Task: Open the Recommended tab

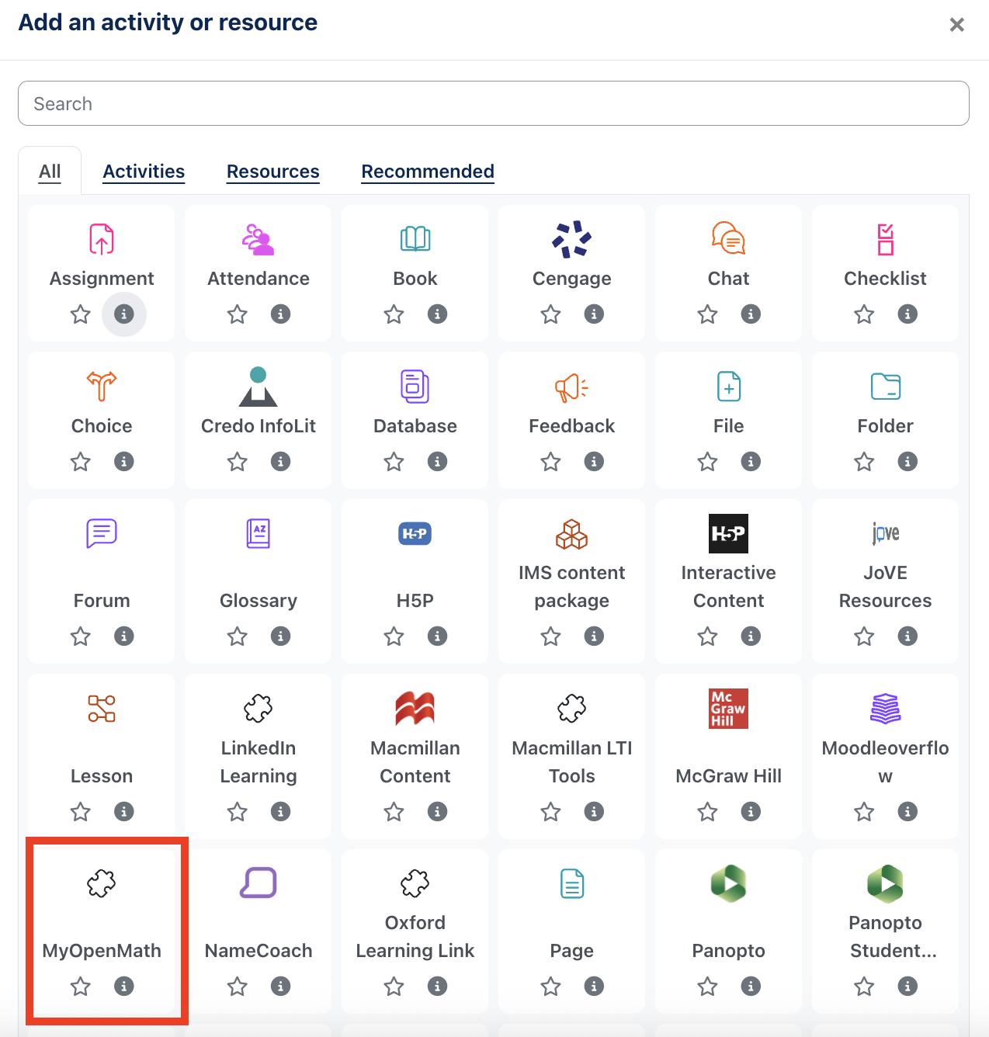Action: 428,172
